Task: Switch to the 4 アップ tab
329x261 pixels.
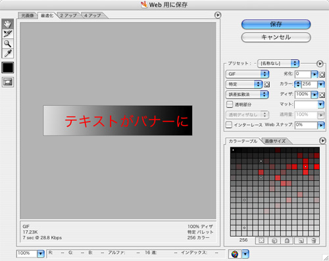Action: 93,15
